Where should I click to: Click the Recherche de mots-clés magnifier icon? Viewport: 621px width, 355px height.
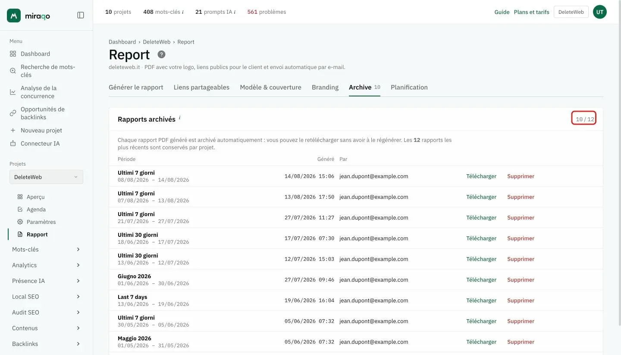point(13,71)
